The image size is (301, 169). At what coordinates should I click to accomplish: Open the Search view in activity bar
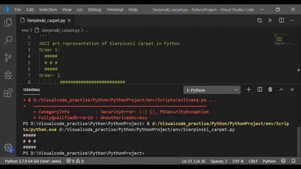(x=8, y=40)
